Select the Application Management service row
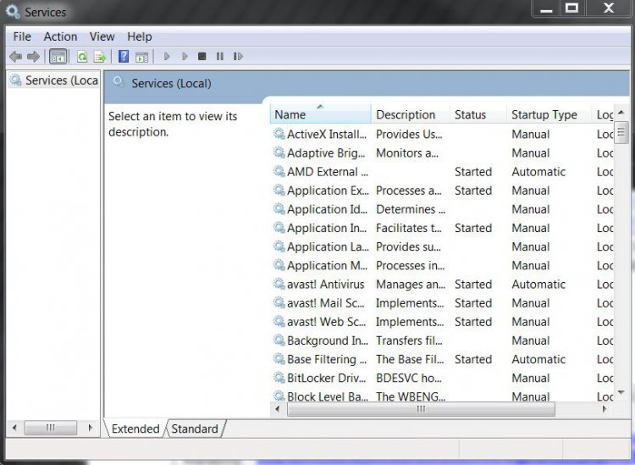The image size is (635, 465). (442, 265)
